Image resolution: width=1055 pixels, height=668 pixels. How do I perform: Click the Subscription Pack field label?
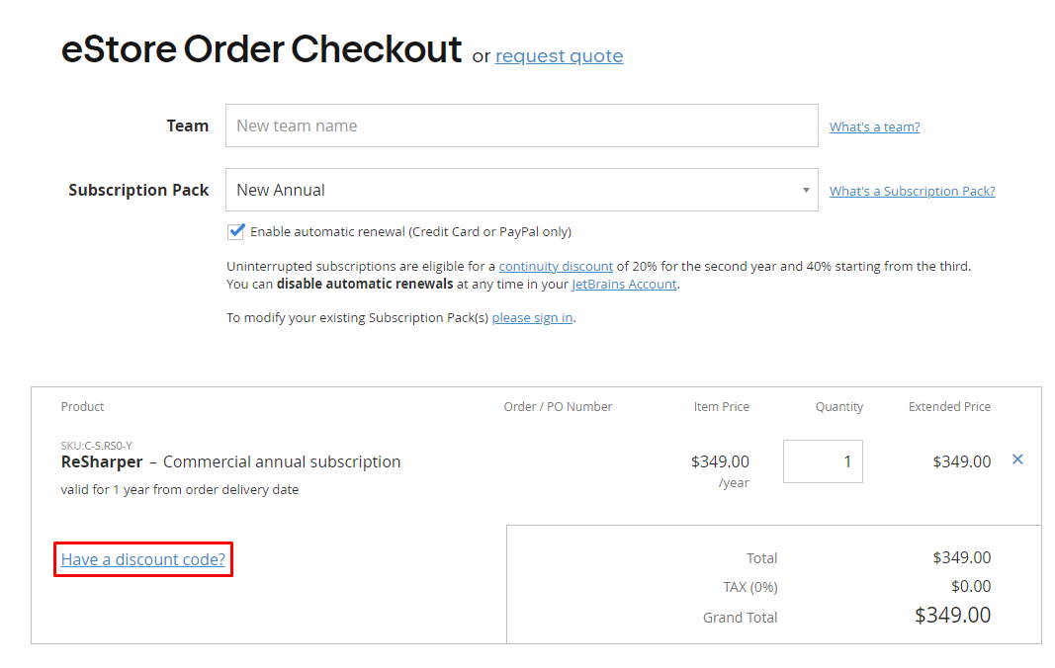(138, 190)
